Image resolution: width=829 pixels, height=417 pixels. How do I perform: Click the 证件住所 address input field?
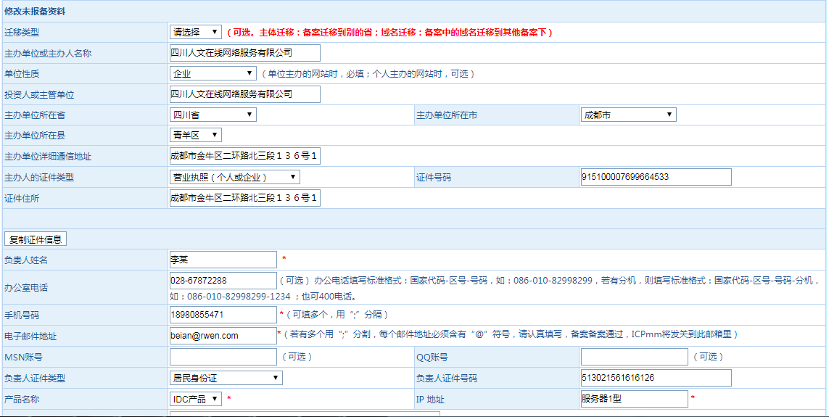coord(244,198)
